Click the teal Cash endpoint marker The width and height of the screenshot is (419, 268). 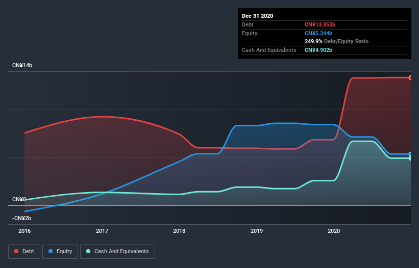[410, 158]
